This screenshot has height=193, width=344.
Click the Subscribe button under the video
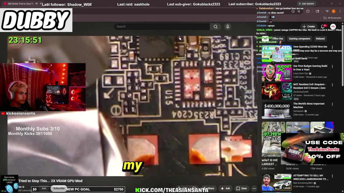(x=59, y=188)
